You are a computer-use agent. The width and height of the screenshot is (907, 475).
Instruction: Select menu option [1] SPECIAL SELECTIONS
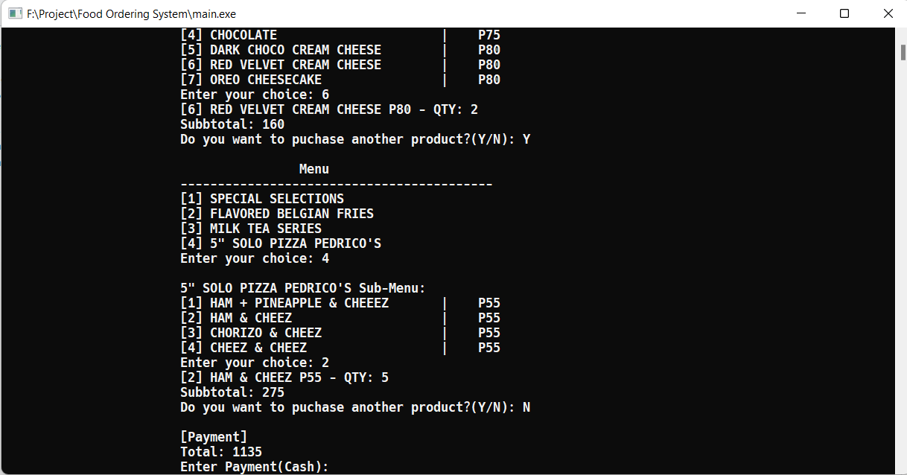261,198
